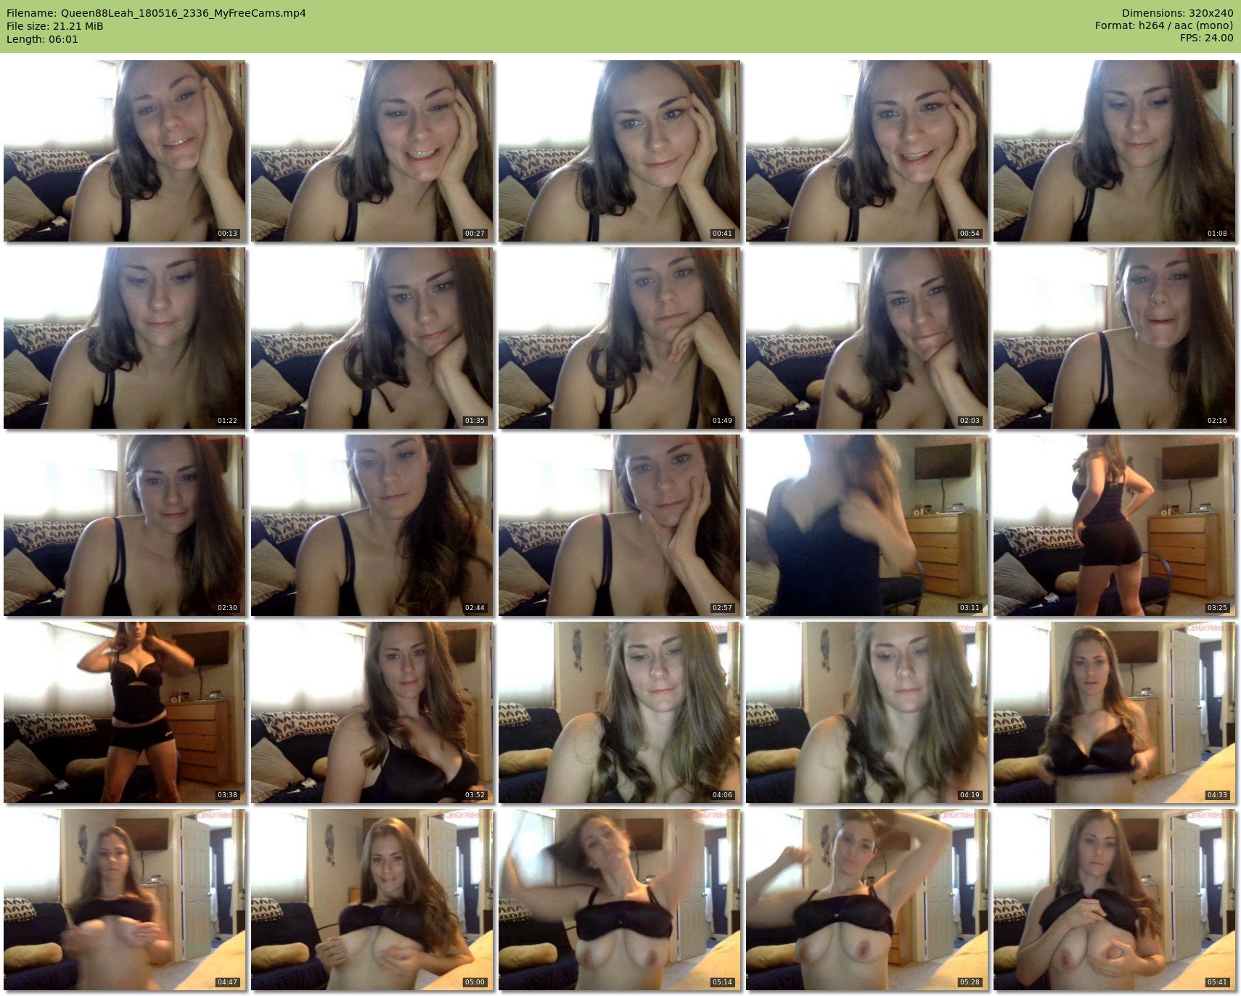Click the frame at 03:25
This screenshot has width=1241, height=996.
click(x=1114, y=525)
